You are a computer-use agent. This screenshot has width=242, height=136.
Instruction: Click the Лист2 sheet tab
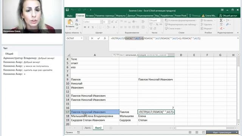pyautogui.click(x=98, y=128)
